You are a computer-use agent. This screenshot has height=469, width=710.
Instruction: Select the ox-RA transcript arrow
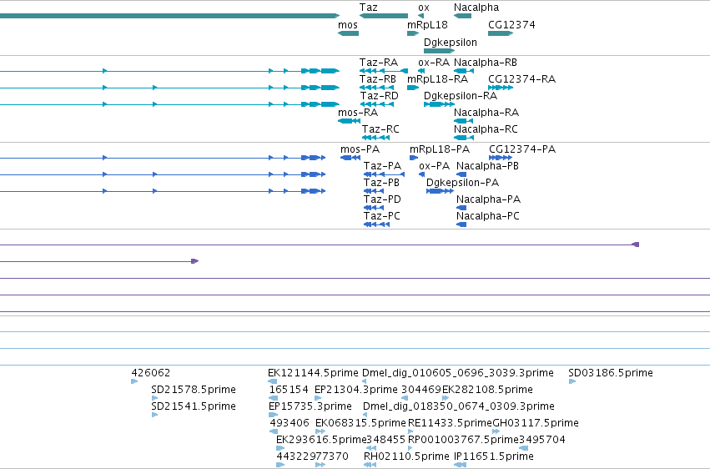pos(421,71)
